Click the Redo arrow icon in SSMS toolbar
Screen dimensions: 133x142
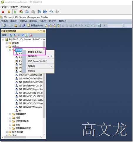tap(82, 26)
